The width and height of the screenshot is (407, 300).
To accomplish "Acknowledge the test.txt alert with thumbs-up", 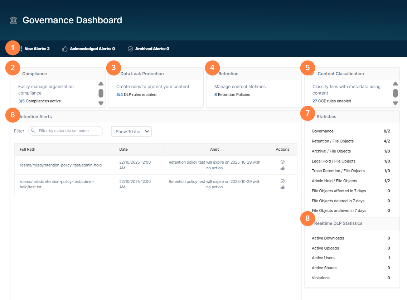I will tap(282, 187).
